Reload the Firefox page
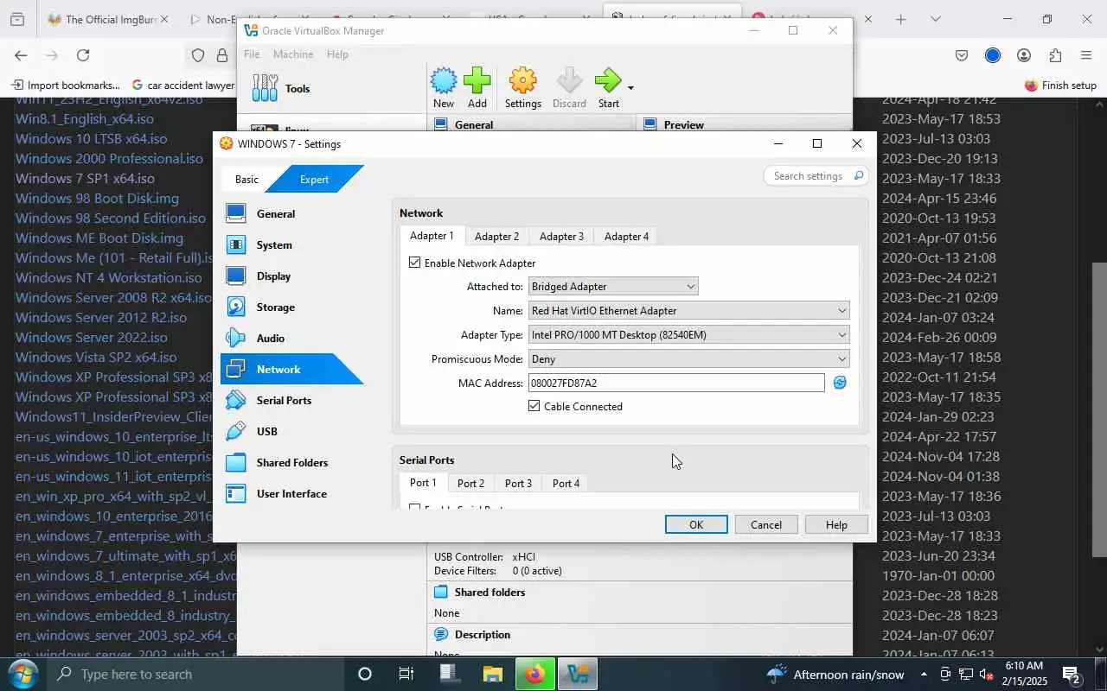This screenshot has width=1107, height=691. point(83,55)
